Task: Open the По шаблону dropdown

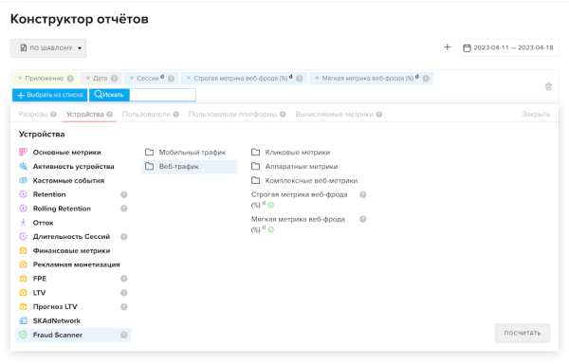Action: coord(48,47)
